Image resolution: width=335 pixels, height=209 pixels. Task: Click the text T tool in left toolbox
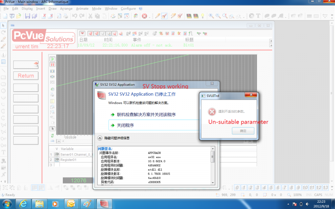[x=3, y=152]
